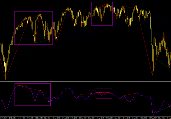Click the green arrow marker at the oscillator's far right edge
Viewport: 171px width, 119px height.
coord(169,107)
